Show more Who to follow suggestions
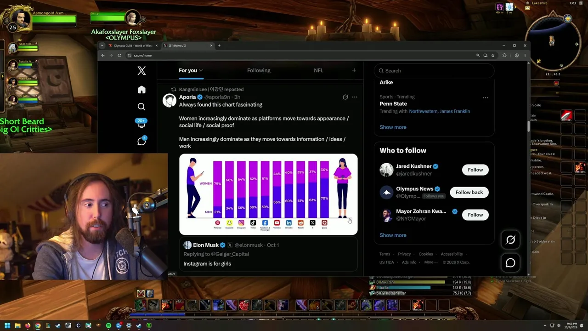This screenshot has height=331, width=588. 393,235
